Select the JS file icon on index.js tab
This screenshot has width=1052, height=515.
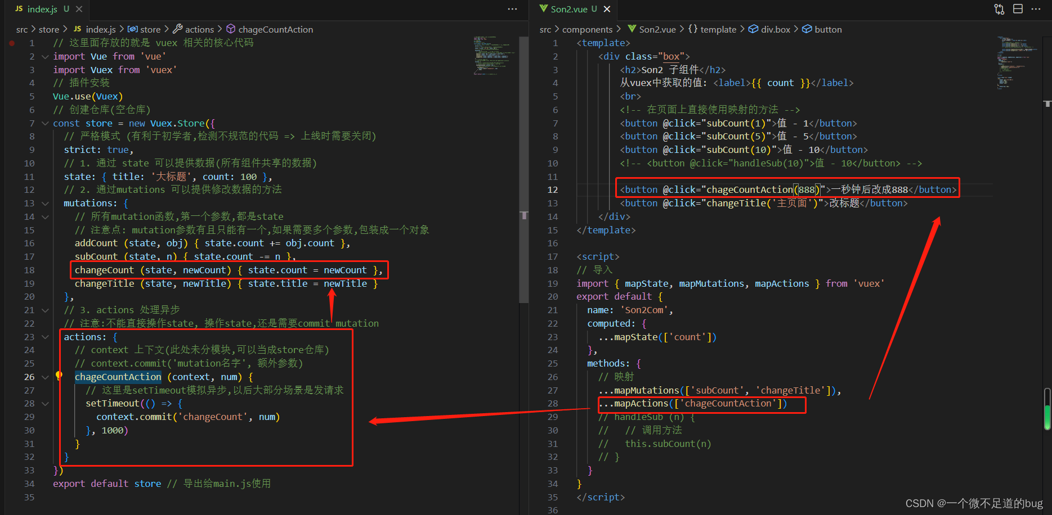pyautogui.click(x=19, y=9)
